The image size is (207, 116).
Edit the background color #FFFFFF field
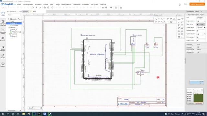[201, 18]
